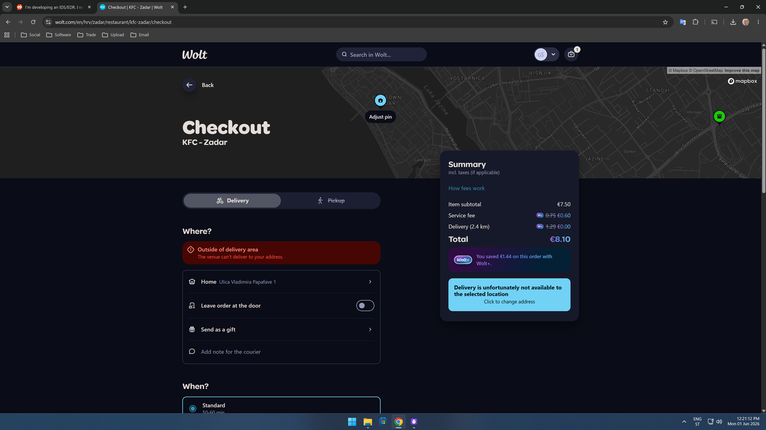Click the chevron beside Send as a gift
Viewport: 766px width, 430px height.
(370, 330)
